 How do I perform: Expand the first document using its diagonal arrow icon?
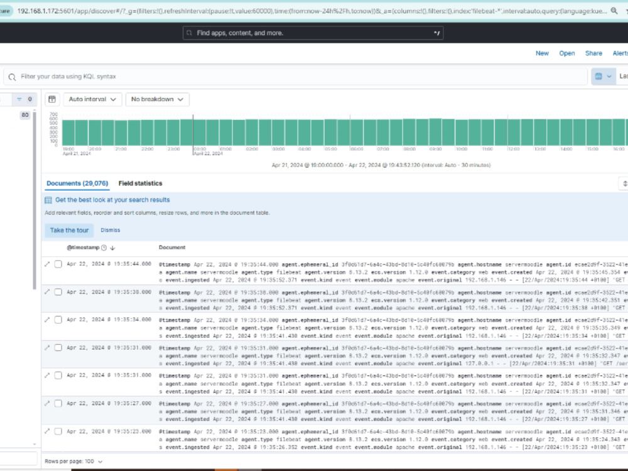point(47,264)
